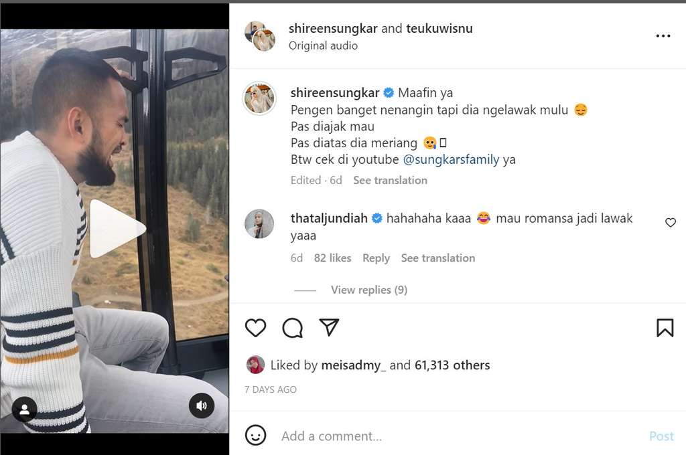Like the post with heart icon
Image resolution: width=686 pixels, height=455 pixels.
pyautogui.click(x=255, y=328)
